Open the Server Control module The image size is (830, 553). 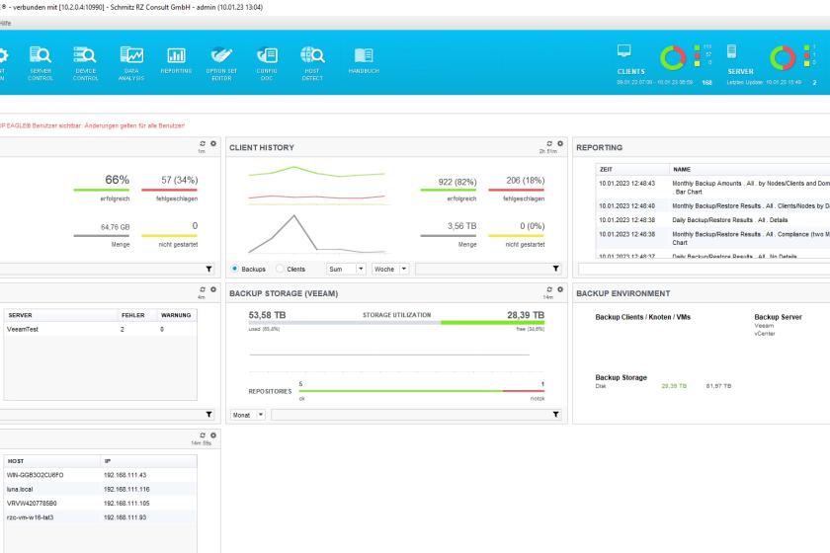tap(41, 63)
